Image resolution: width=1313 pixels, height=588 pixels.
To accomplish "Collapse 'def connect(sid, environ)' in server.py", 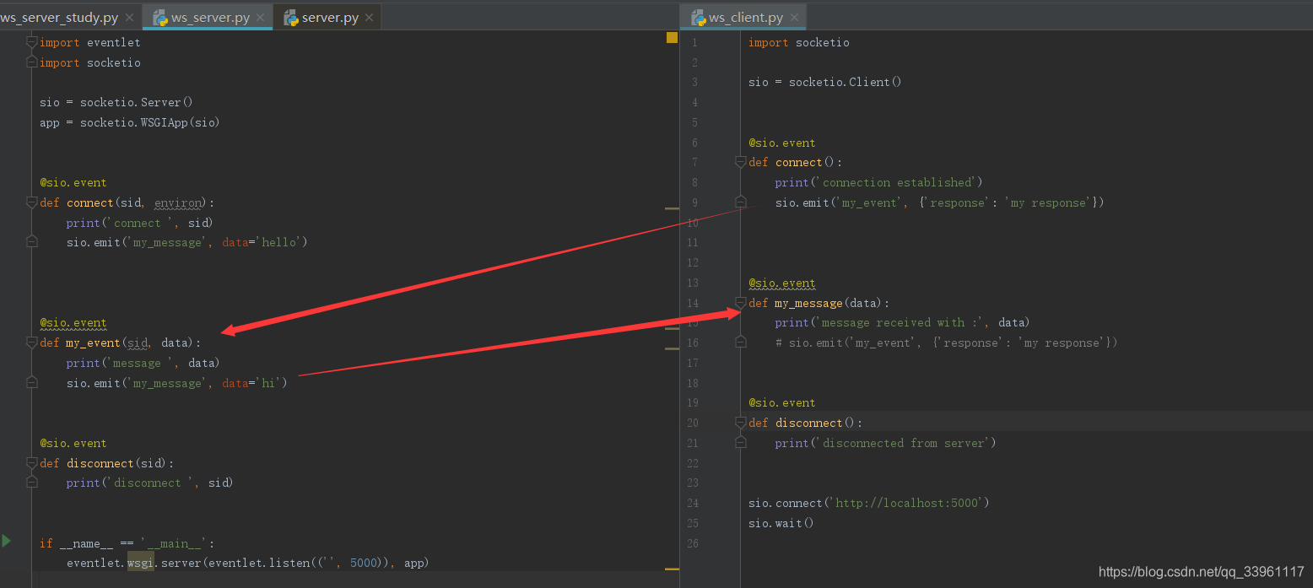I will pos(32,202).
